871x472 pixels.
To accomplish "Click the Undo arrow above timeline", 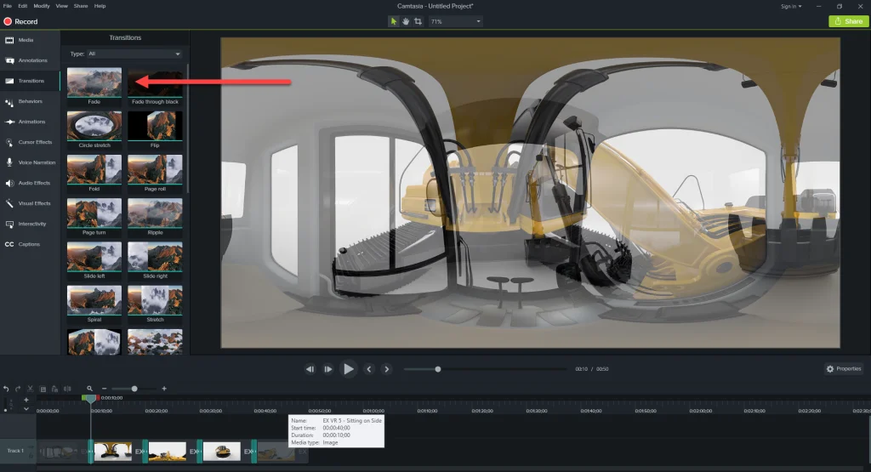I will pyautogui.click(x=6, y=389).
